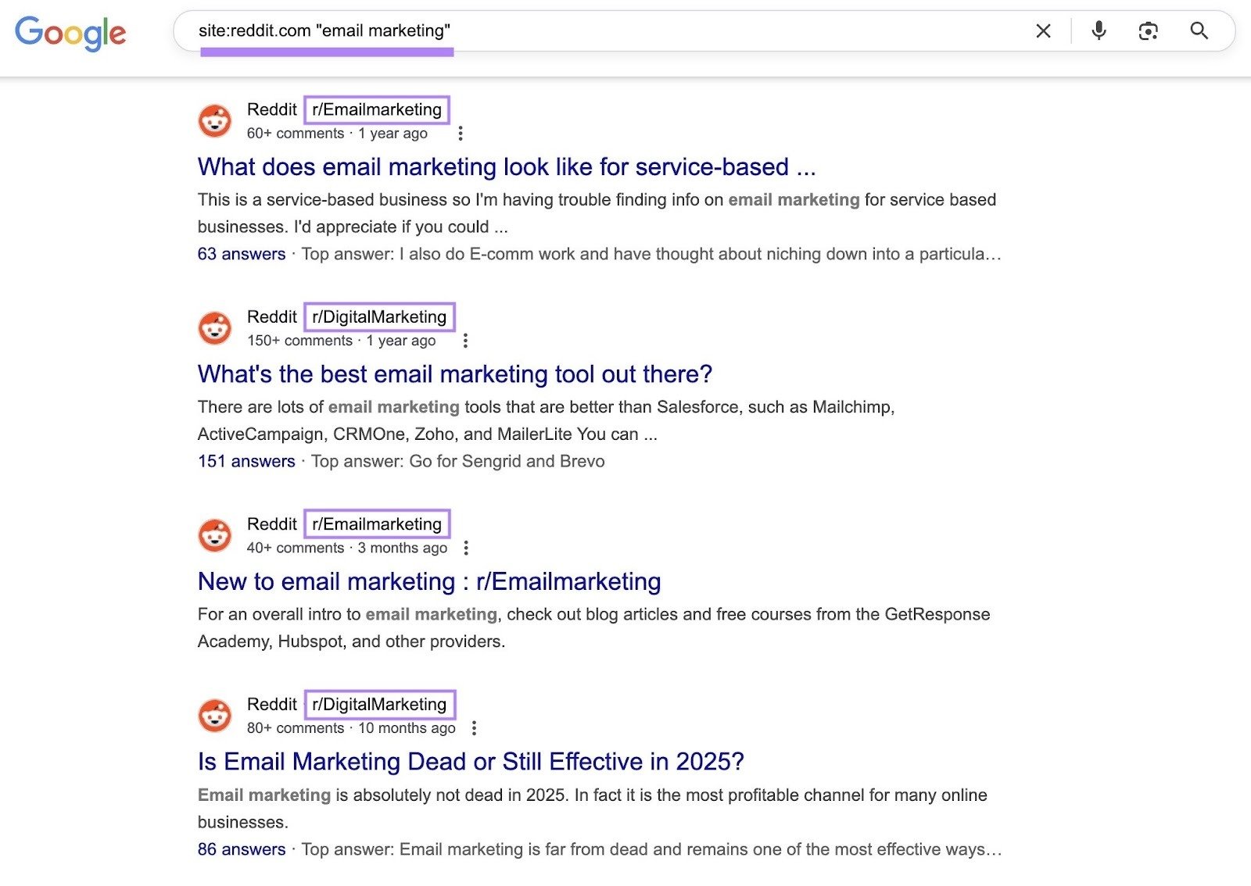Open the r/Emailmarketing subreddit label on the first result
The width and height of the screenshot is (1251, 886).
click(377, 109)
